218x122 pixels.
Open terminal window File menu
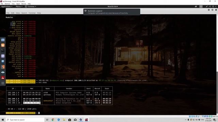(x=8, y=13)
